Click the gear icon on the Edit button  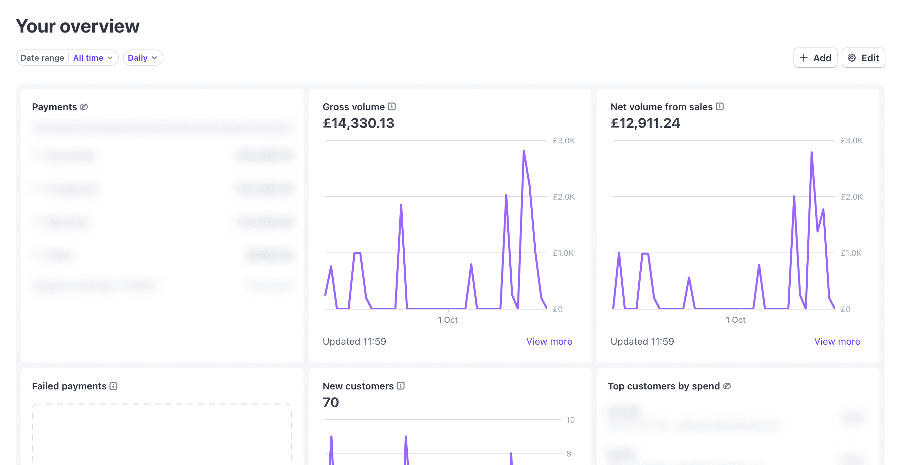(852, 58)
